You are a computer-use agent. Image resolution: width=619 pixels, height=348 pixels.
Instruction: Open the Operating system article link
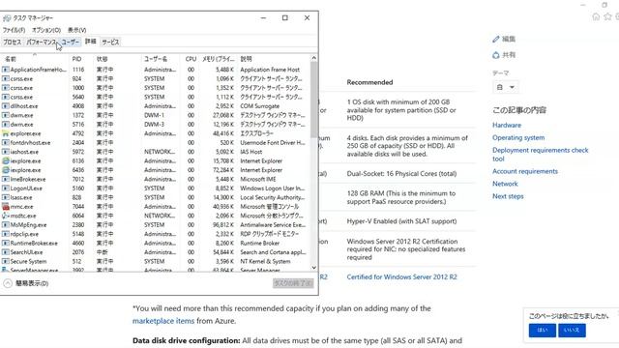click(518, 137)
